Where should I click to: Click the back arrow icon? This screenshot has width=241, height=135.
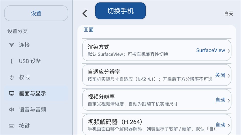[x=85, y=13]
